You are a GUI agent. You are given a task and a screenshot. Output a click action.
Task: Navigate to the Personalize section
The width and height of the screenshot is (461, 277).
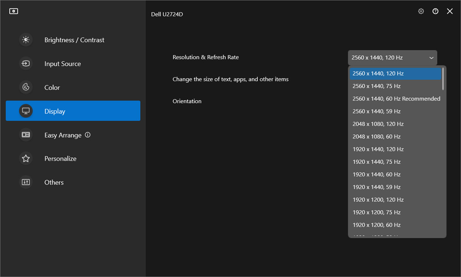(x=73, y=159)
